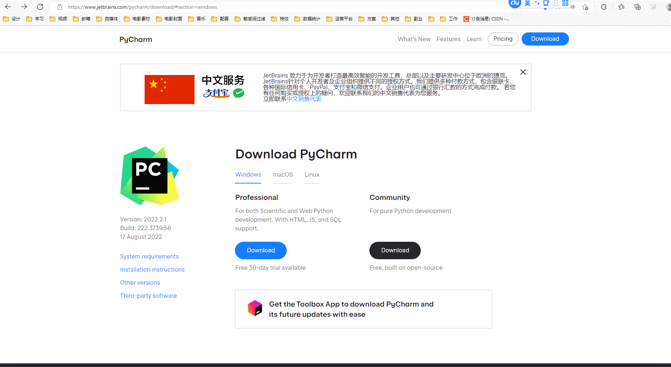Viewport: 671px width, 367px height.
Task: Click the Chinese flag banner image
Action: tap(169, 90)
